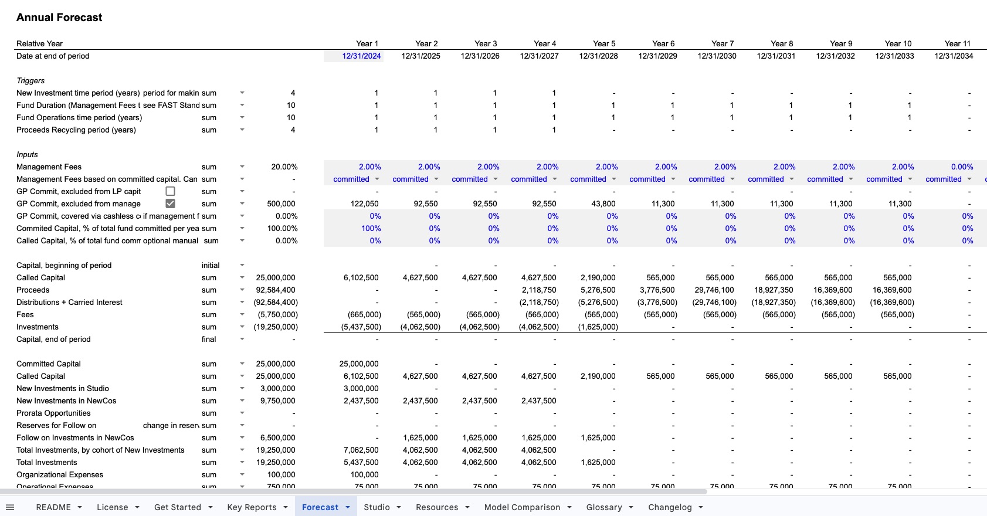Image resolution: width=987 pixels, height=516 pixels.
Task: Click Year 1 GP Commit value 122,050
Action: pos(365,203)
